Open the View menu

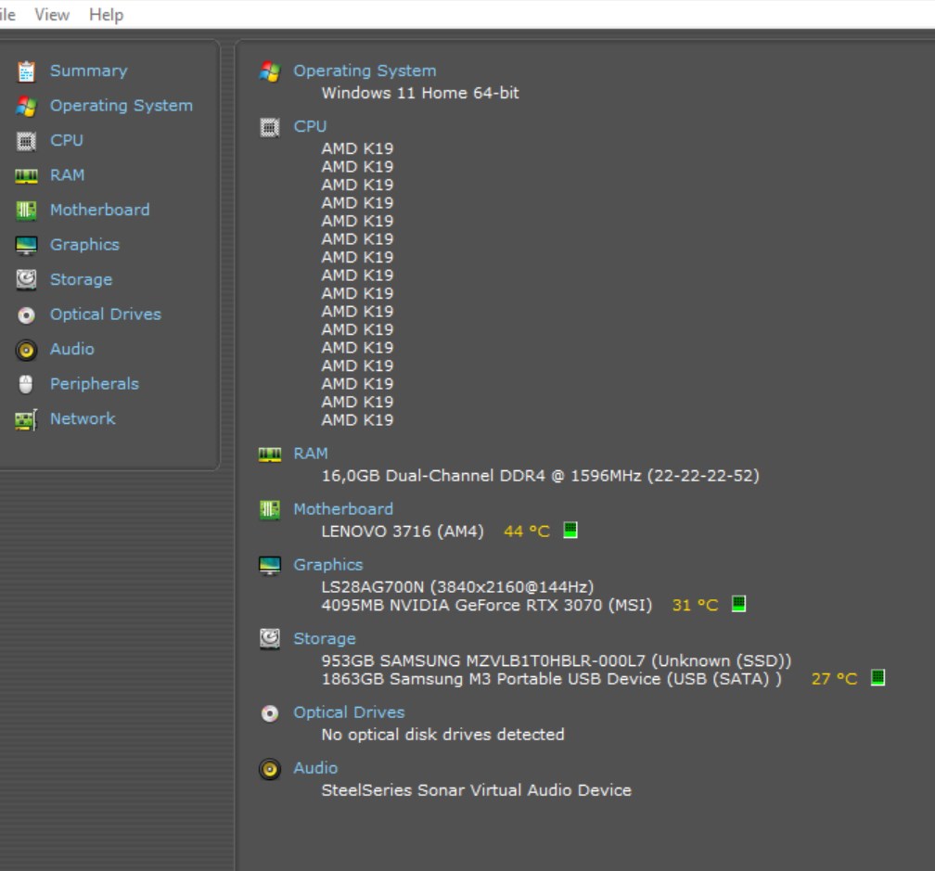tap(52, 14)
